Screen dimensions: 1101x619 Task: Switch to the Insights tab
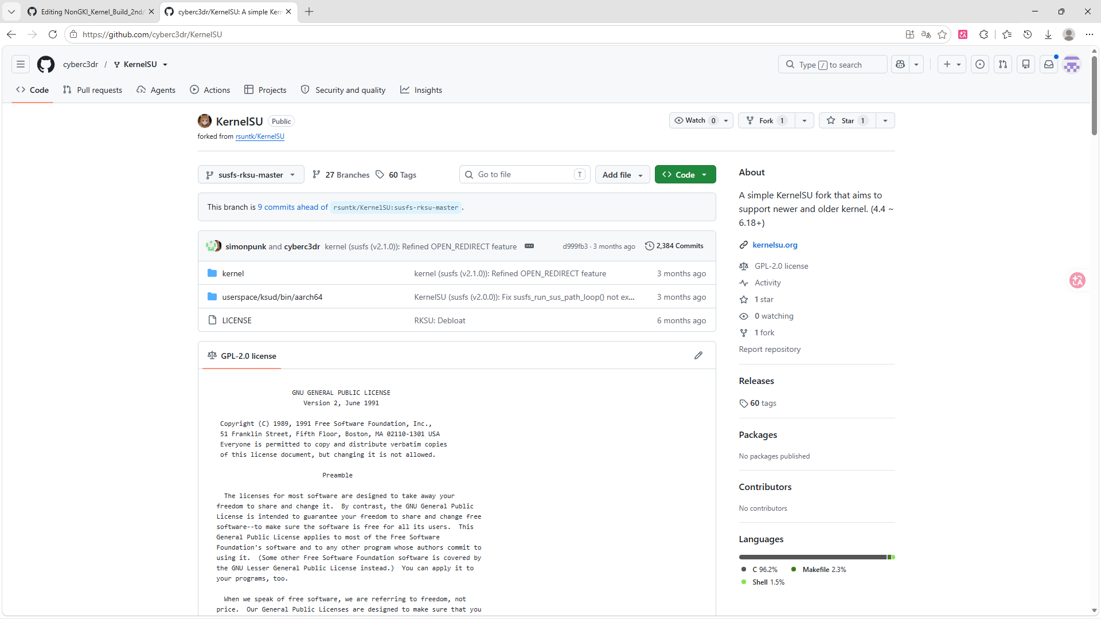[x=421, y=90]
